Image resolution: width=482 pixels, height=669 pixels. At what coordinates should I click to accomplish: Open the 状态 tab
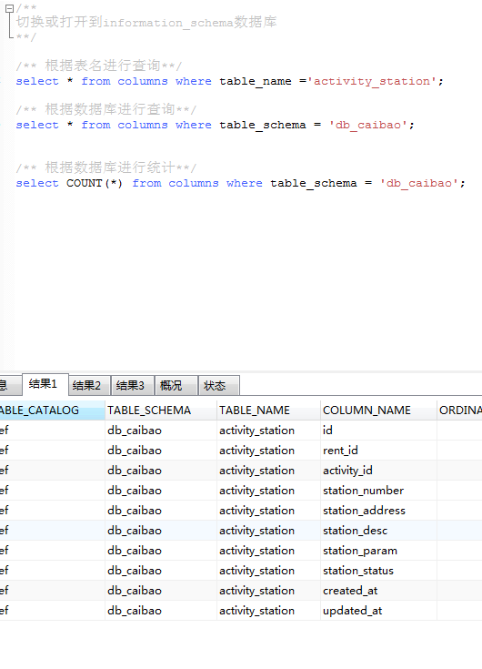(x=218, y=386)
